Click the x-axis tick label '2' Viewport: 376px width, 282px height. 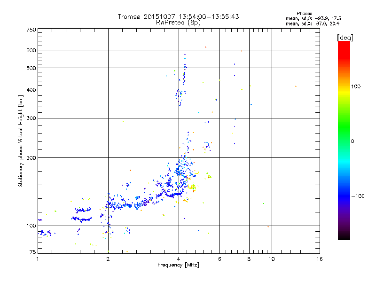tap(108, 259)
